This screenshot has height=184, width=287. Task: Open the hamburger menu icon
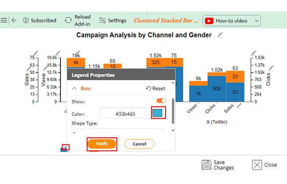(4, 20)
